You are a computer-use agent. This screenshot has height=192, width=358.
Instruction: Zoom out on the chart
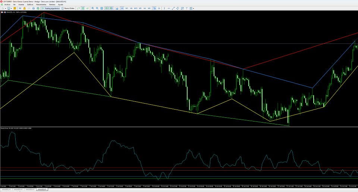pos(97,8)
